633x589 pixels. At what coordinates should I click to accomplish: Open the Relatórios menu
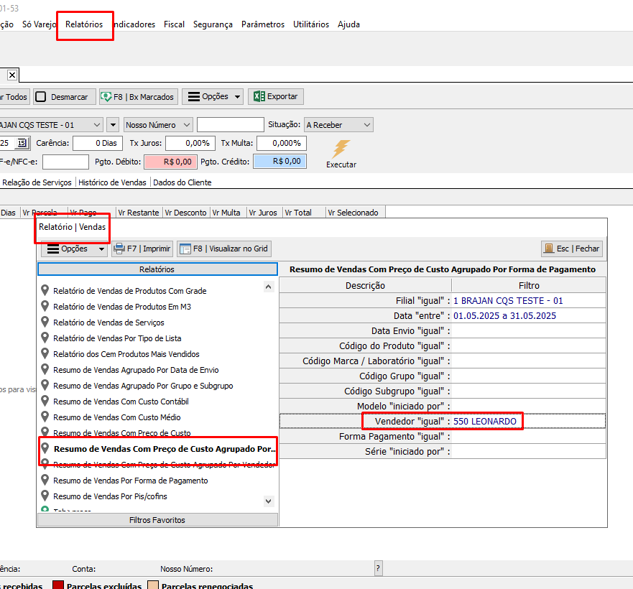click(x=84, y=24)
